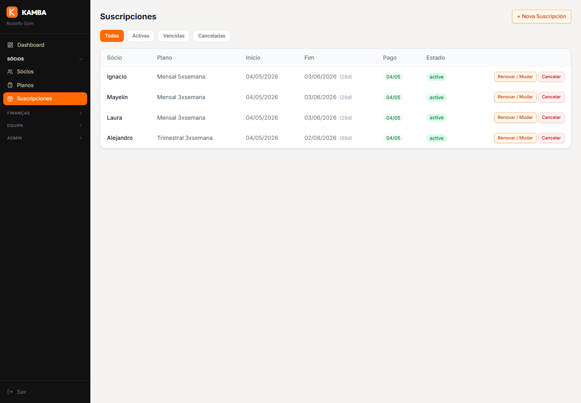581x403 pixels.
Task: Cancel Alejandro's subscription
Action: 551,138
